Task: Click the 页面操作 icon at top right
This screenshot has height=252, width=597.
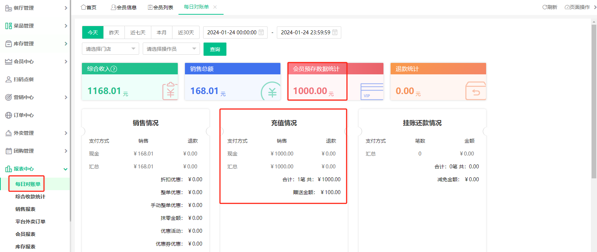Action: [x=567, y=7]
